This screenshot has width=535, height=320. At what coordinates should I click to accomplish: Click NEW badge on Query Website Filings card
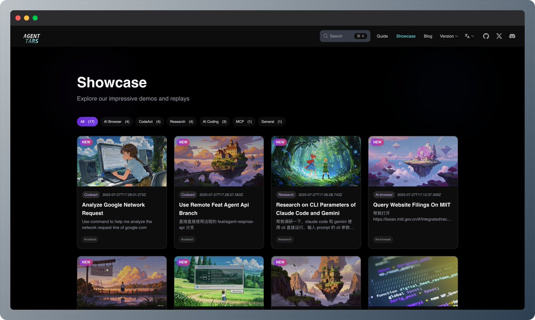pos(378,142)
